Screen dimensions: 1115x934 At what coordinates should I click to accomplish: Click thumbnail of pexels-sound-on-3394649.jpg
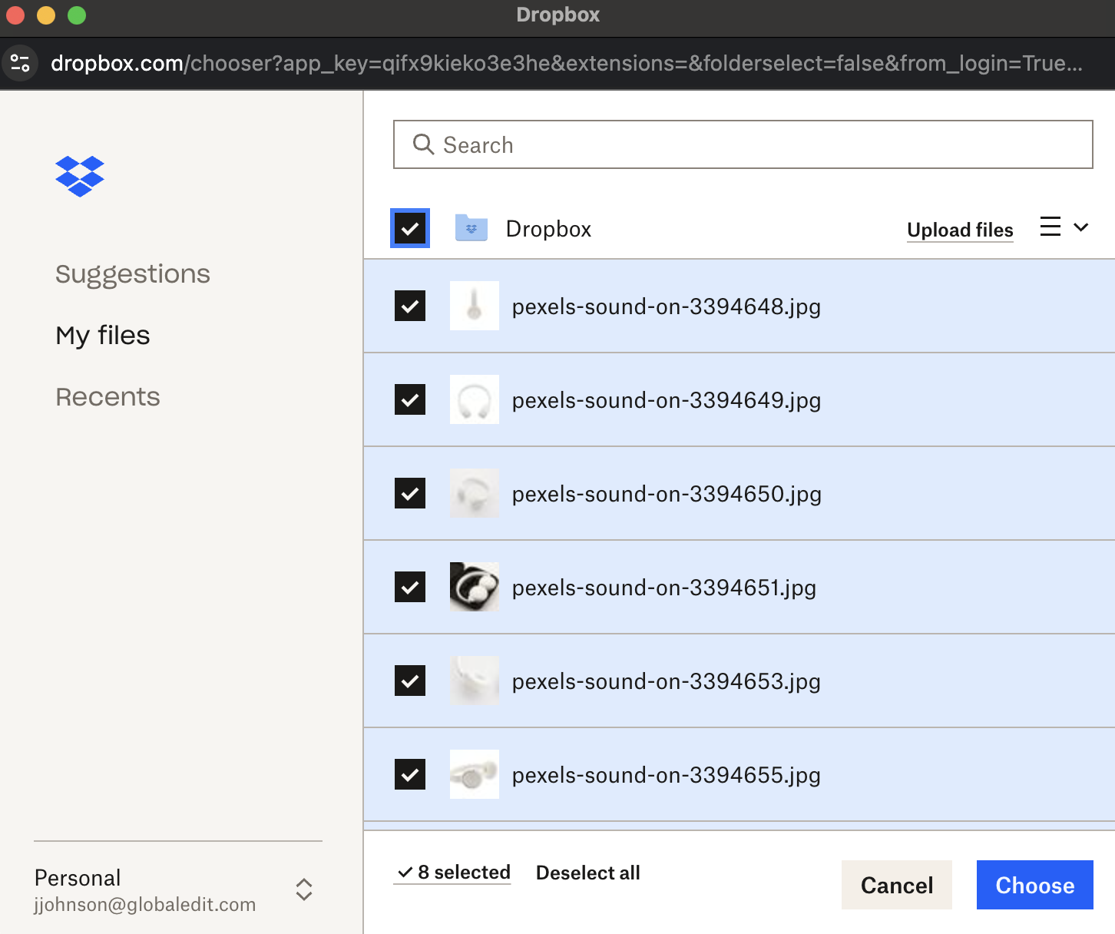pos(475,399)
